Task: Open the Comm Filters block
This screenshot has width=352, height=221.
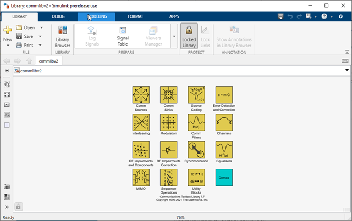Action: (x=196, y=122)
